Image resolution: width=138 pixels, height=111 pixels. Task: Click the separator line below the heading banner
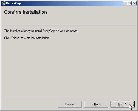69,25
